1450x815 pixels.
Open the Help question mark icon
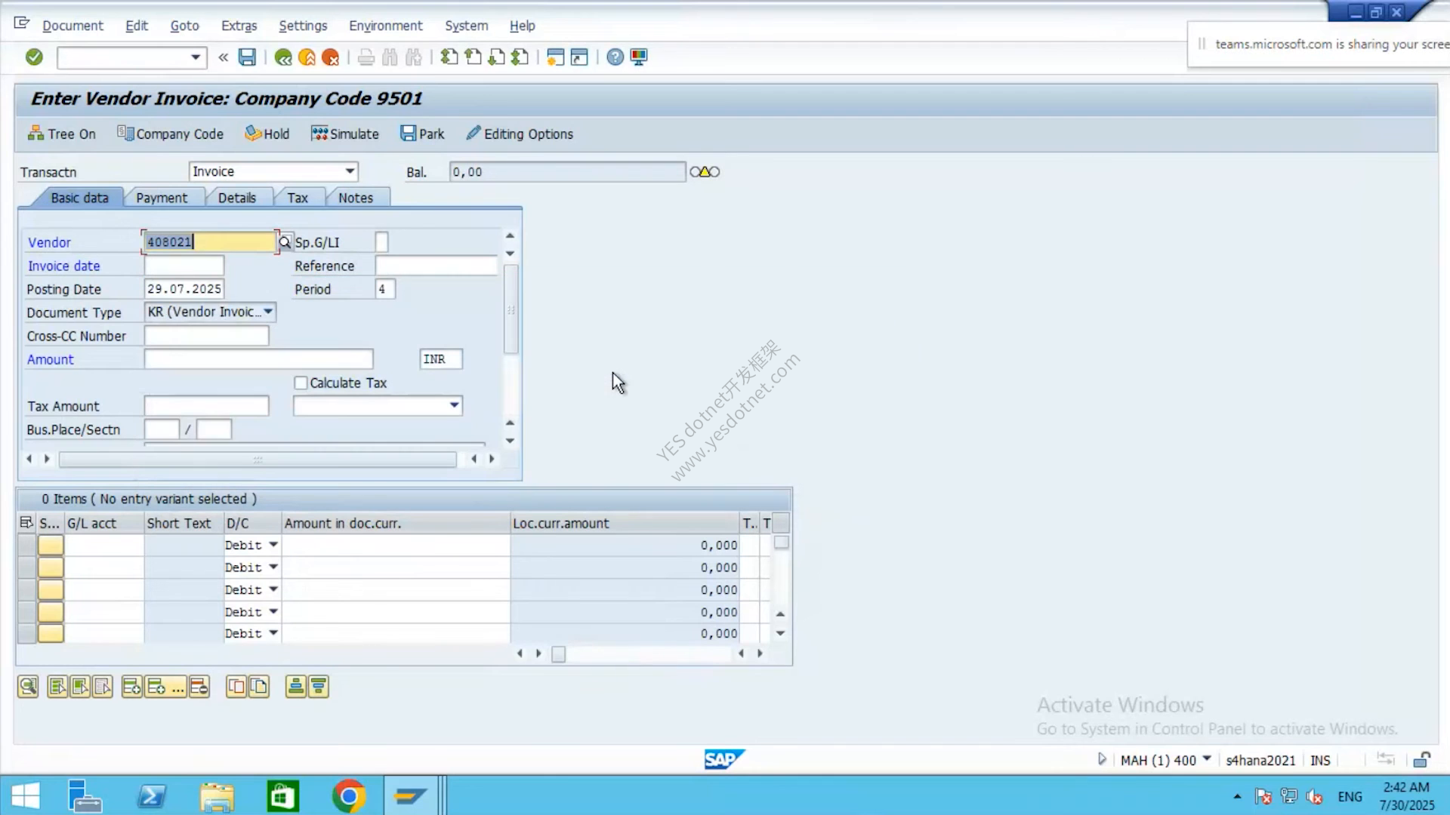point(615,57)
